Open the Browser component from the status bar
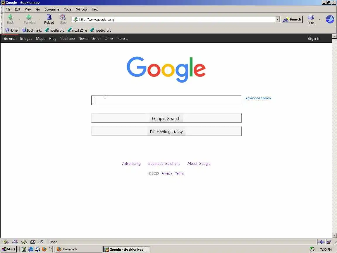Screen dimensions: 337x253 6,242
